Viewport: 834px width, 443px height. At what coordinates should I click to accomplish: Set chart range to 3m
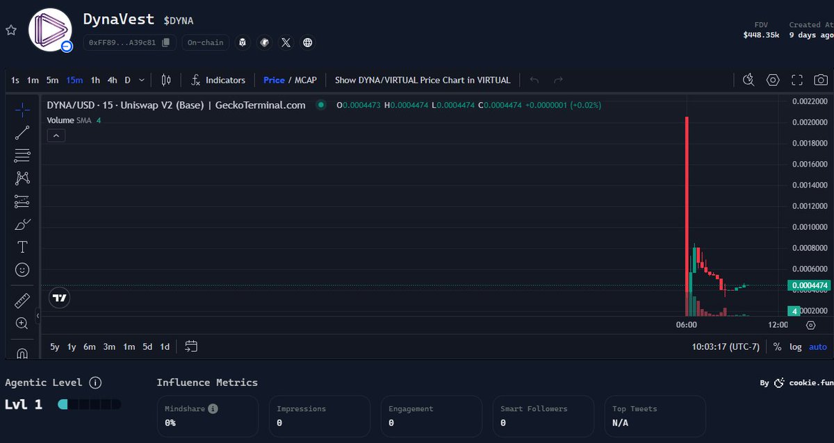click(x=109, y=346)
